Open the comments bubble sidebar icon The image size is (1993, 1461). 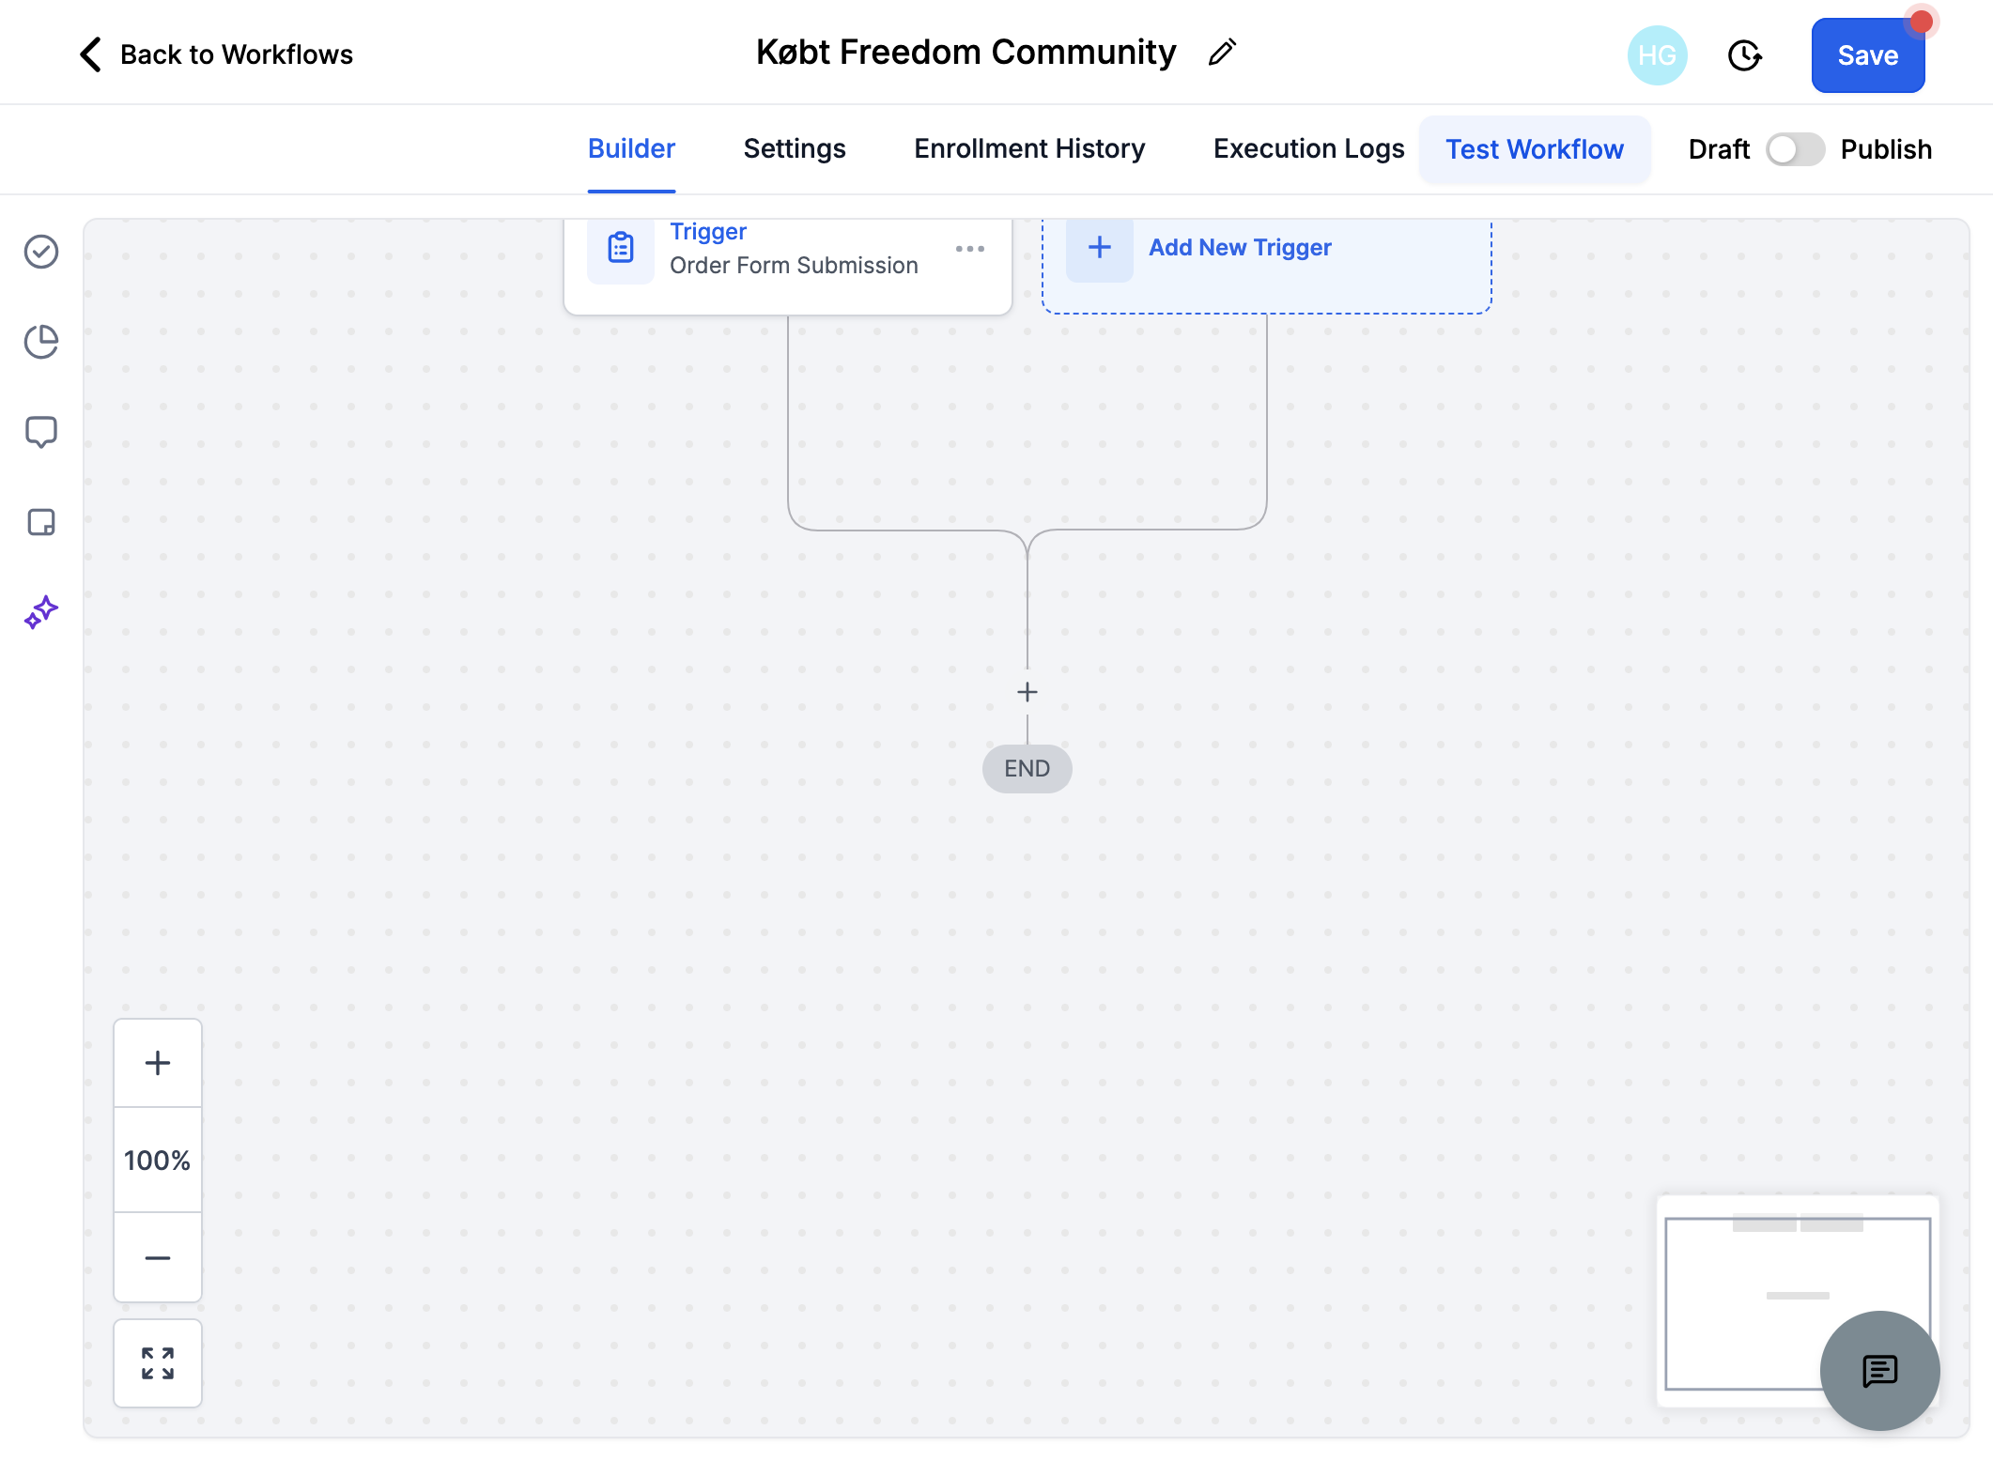pyautogui.click(x=41, y=432)
